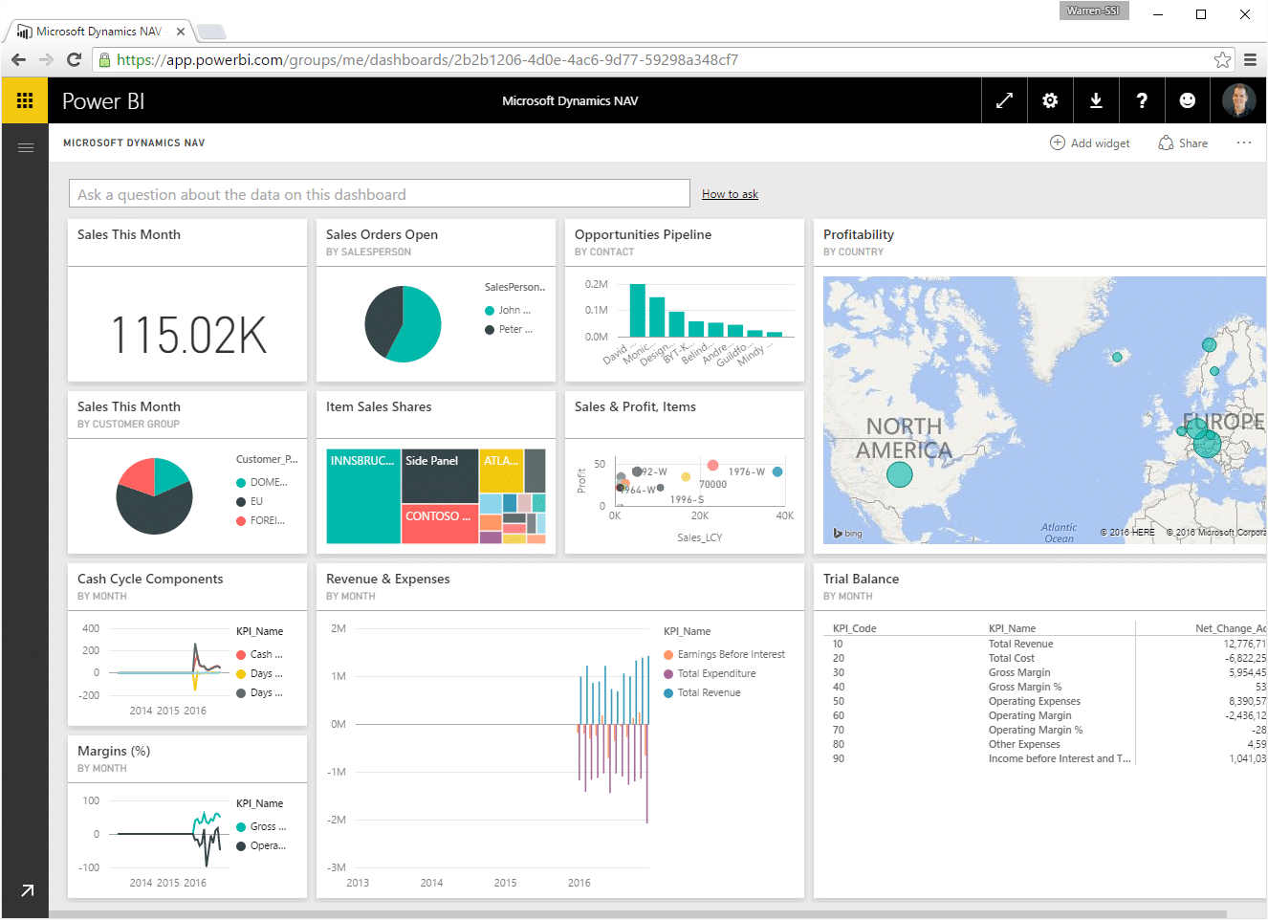This screenshot has height=920, width=1268.
Task: Reload the page with refresh icon
Action: click(x=74, y=59)
